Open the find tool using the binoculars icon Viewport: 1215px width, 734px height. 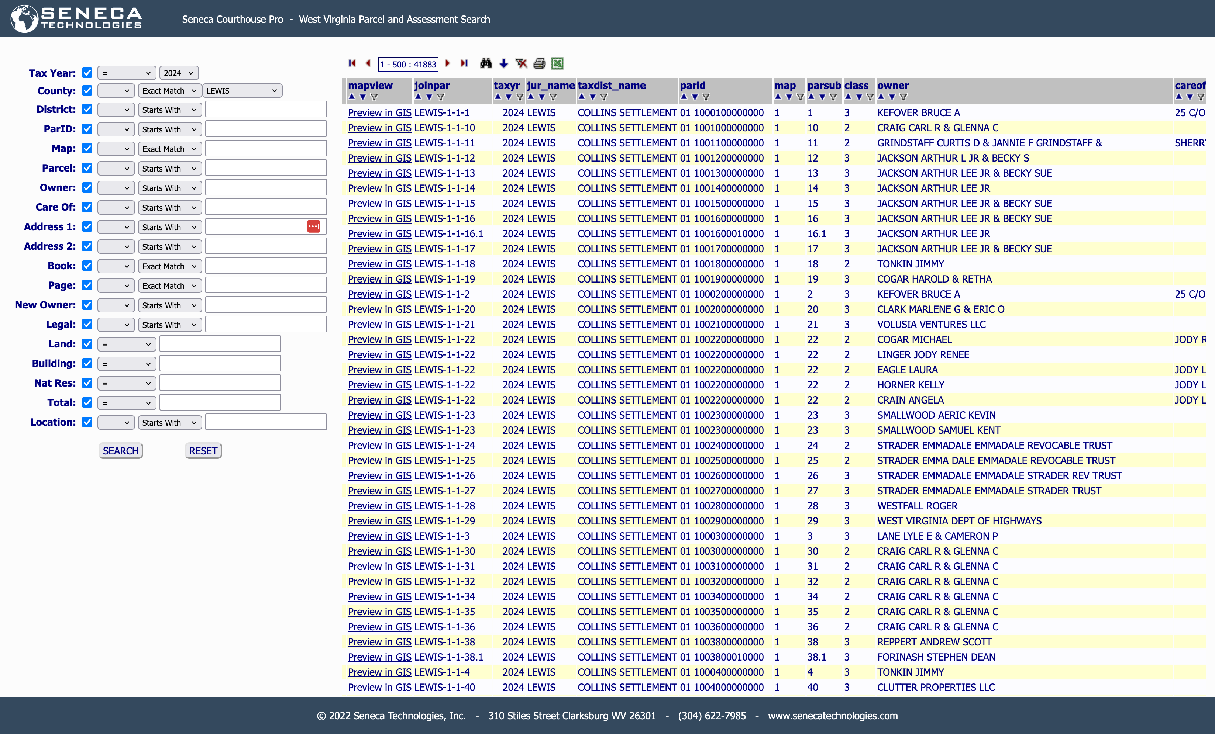click(486, 63)
